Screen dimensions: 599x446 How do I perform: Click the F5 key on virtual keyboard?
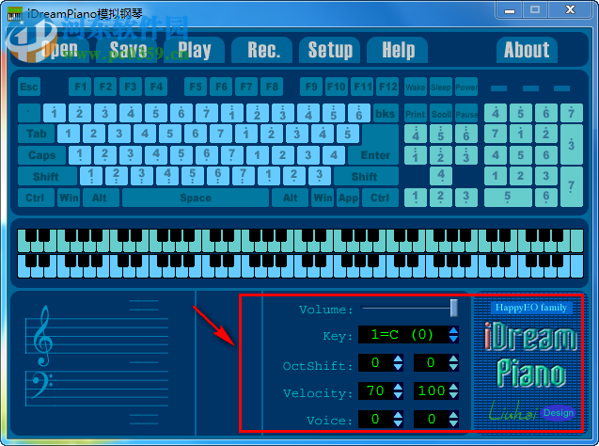(x=196, y=87)
